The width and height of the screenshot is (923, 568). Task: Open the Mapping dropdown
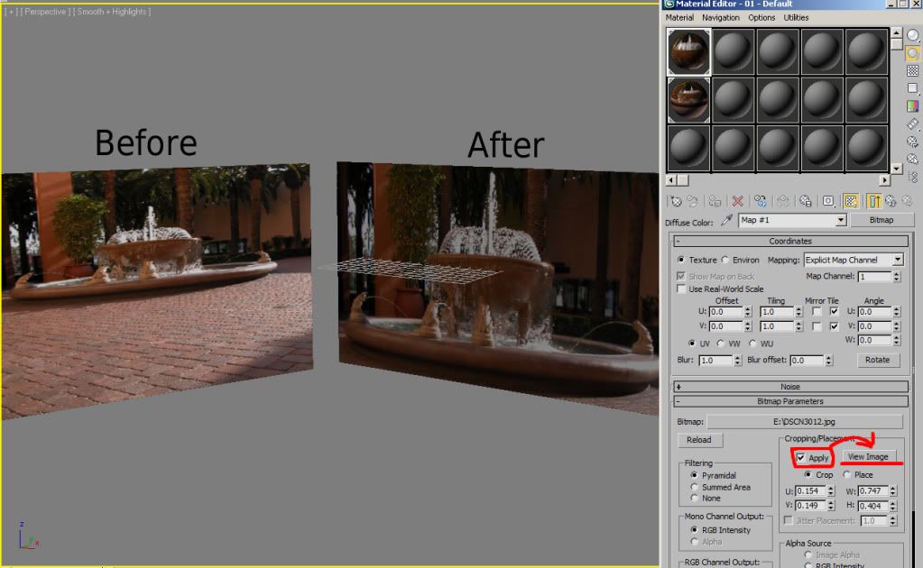(x=853, y=260)
